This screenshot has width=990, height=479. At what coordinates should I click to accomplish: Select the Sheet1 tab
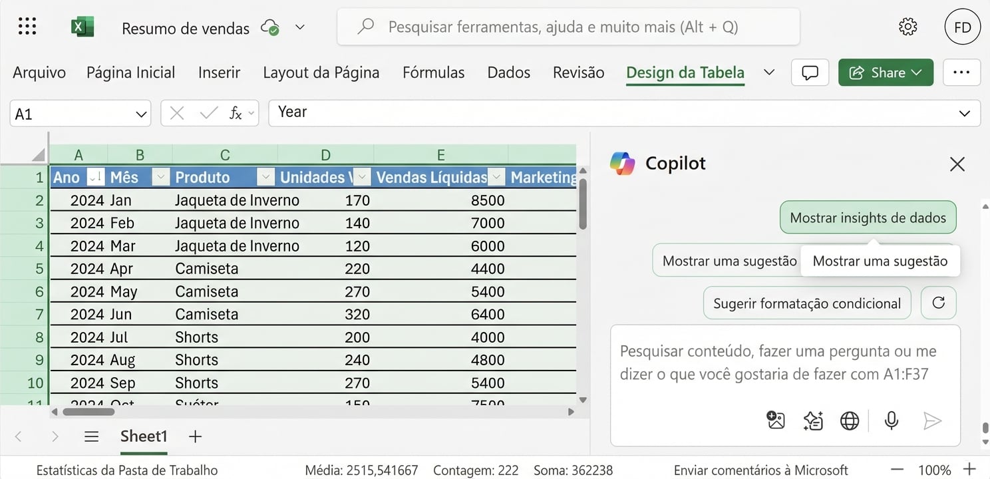pyautogui.click(x=144, y=436)
